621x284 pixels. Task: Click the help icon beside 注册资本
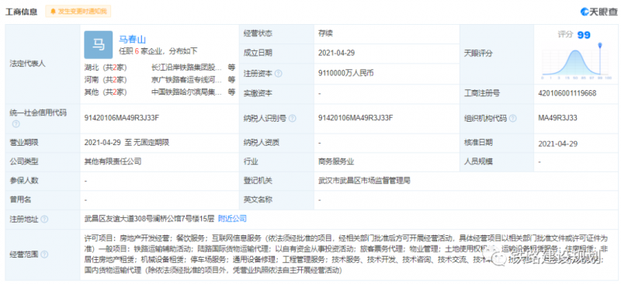click(x=279, y=74)
